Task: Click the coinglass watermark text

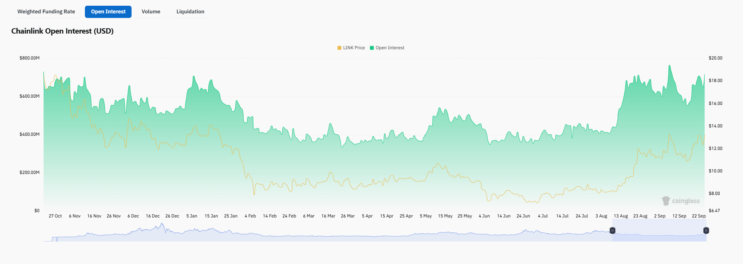Action: tap(686, 201)
